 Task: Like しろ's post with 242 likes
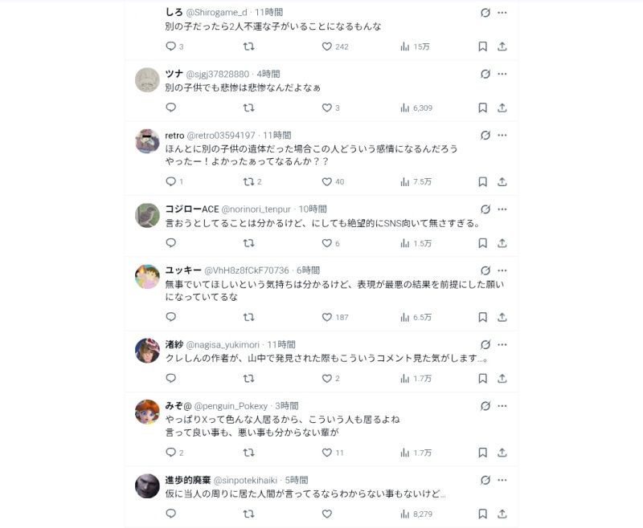[327, 47]
